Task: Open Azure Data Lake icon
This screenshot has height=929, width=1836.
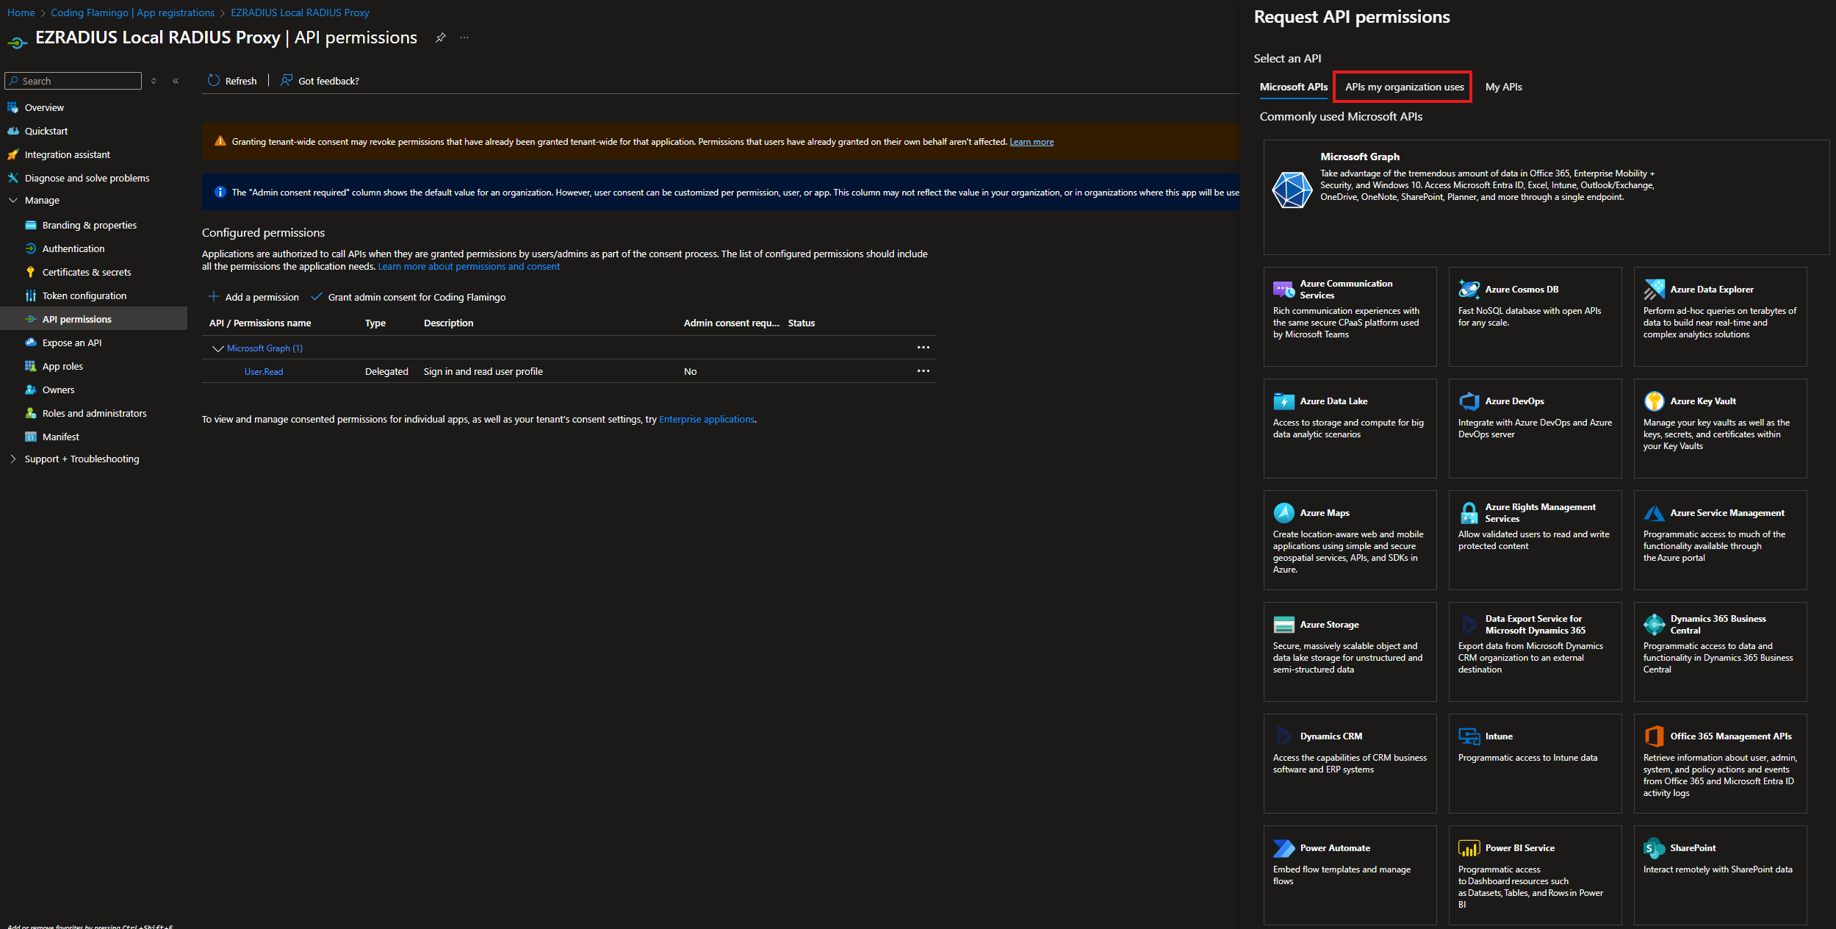Action: pyautogui.click(x=1284, y=401)
